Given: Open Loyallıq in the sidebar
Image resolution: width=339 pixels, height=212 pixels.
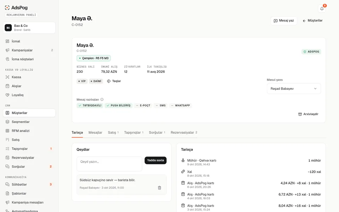Looking at the screenshot, I should pyautogui.click(x=29, y=95).
